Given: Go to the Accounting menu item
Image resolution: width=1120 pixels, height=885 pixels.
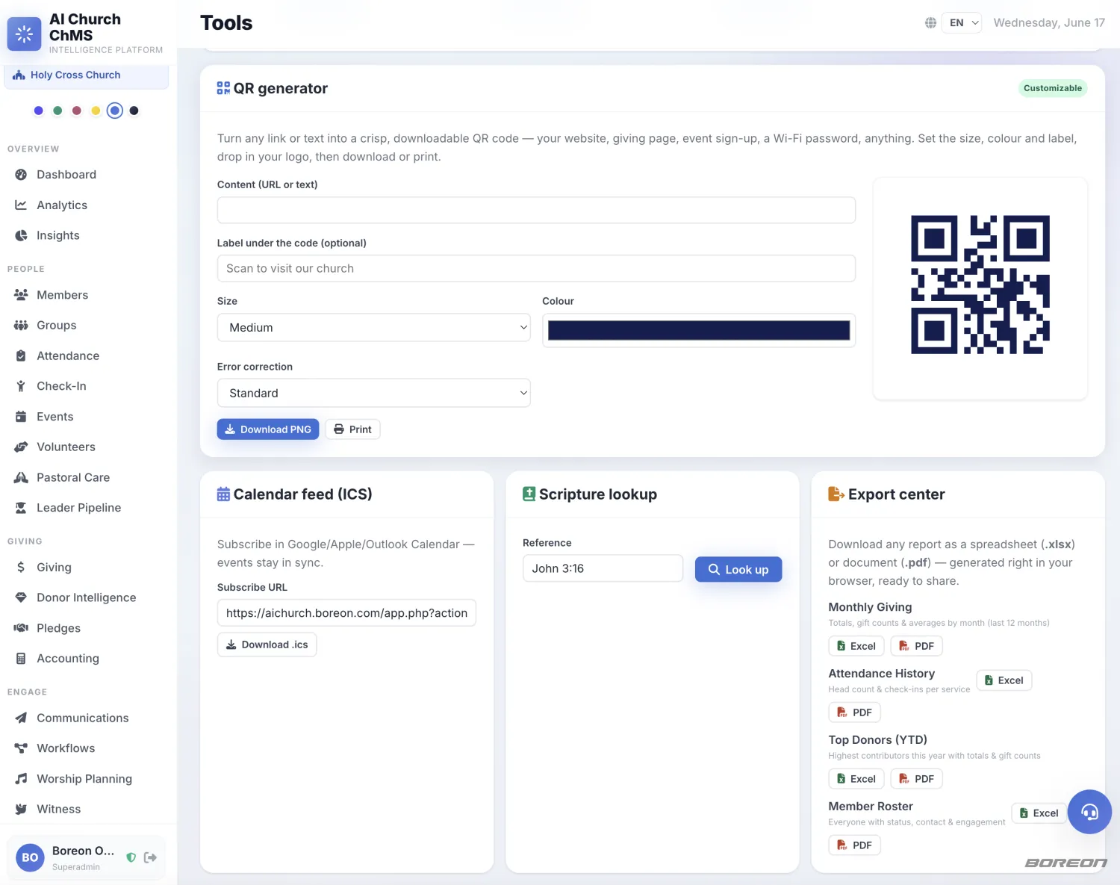Looking at the screenshot, I should pos(68,659).
